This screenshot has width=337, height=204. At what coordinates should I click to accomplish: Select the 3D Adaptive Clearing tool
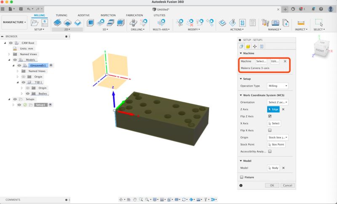(x=90, y=23)
